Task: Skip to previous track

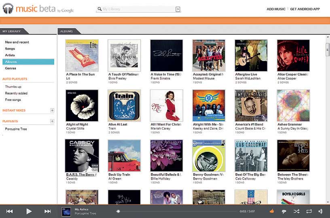Action: [9, 211]
